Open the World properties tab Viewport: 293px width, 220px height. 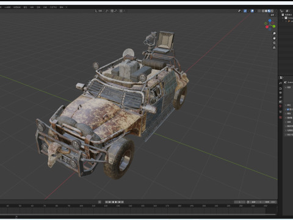[x=280, y=106]
